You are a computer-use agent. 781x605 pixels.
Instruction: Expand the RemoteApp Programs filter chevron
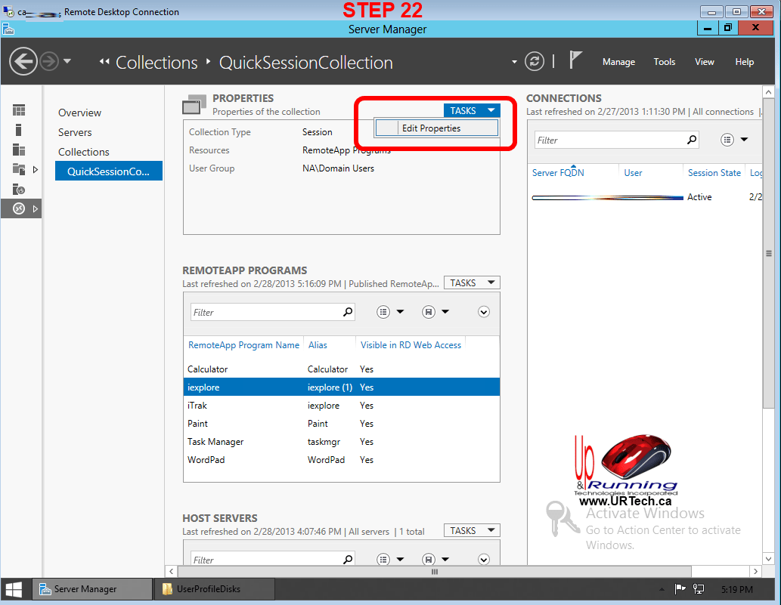point(484,312)
